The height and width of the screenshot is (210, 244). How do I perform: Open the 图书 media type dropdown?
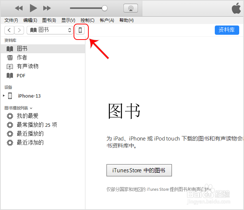(50, 30)
